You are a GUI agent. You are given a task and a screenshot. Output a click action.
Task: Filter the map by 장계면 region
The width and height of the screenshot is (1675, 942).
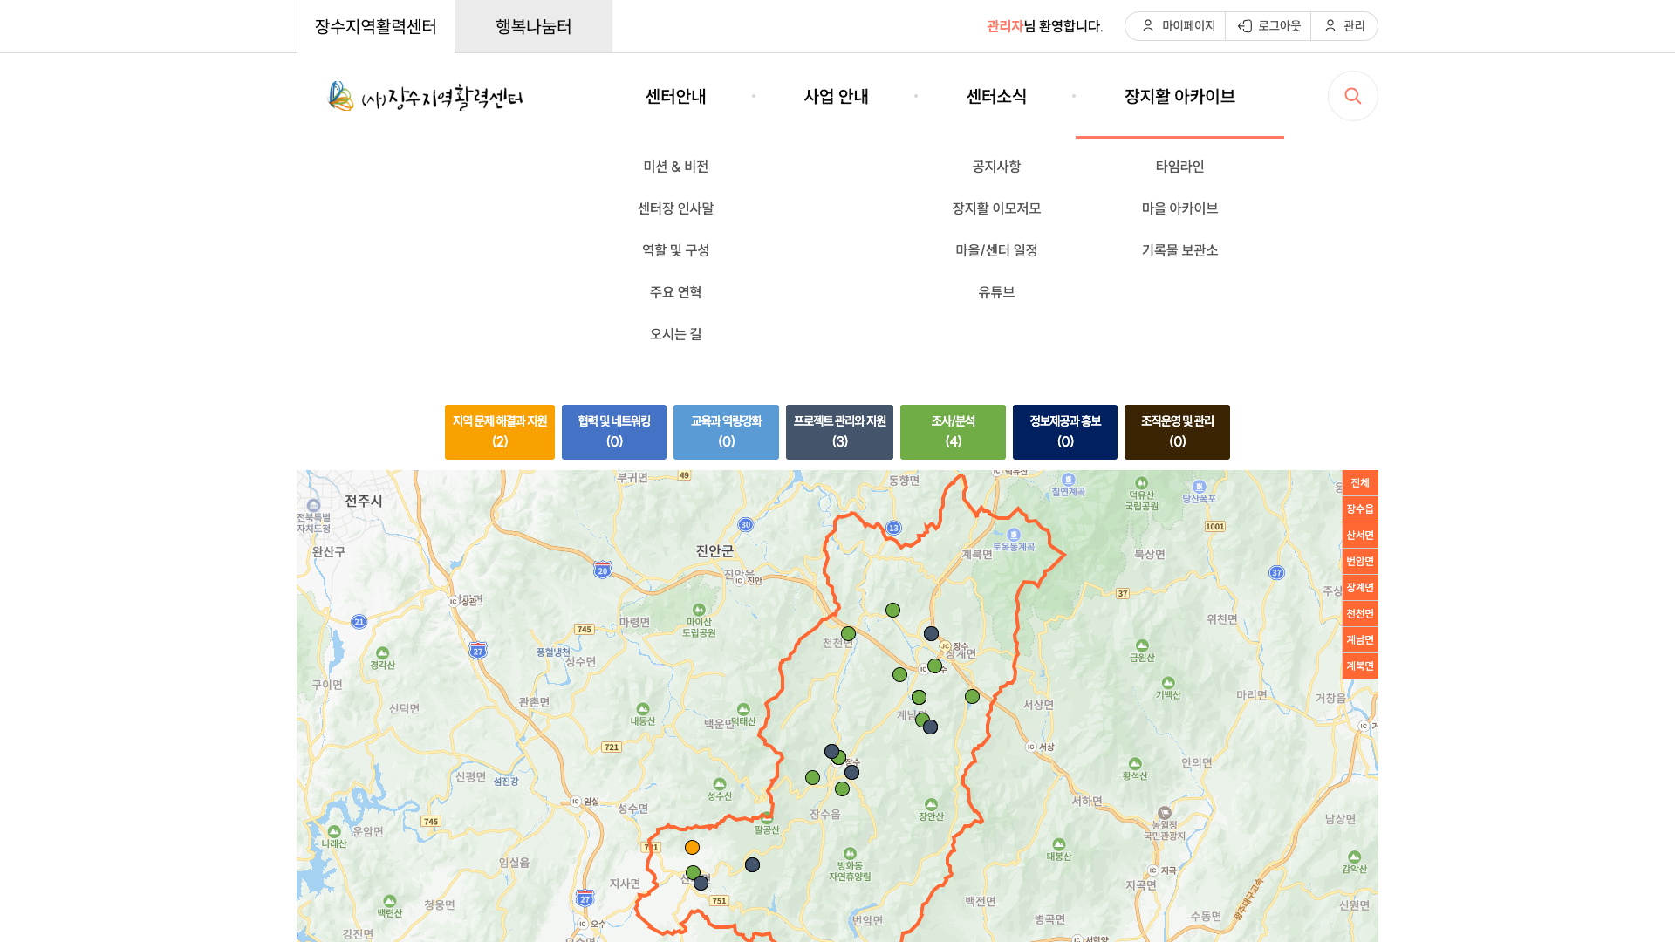[1360, 588]
